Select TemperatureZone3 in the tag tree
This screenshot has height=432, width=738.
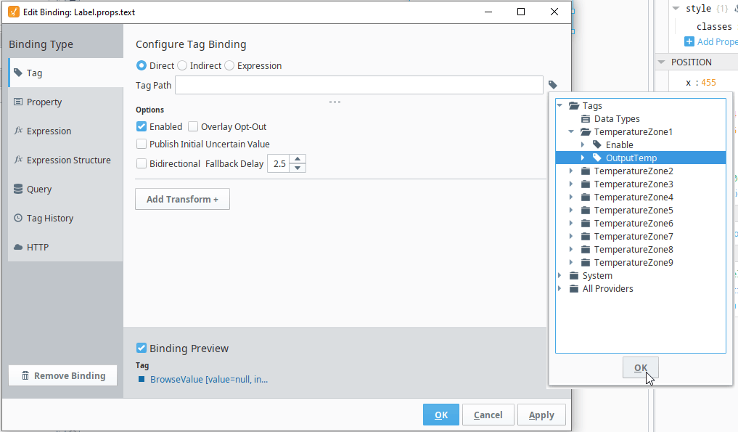[634, 184]
